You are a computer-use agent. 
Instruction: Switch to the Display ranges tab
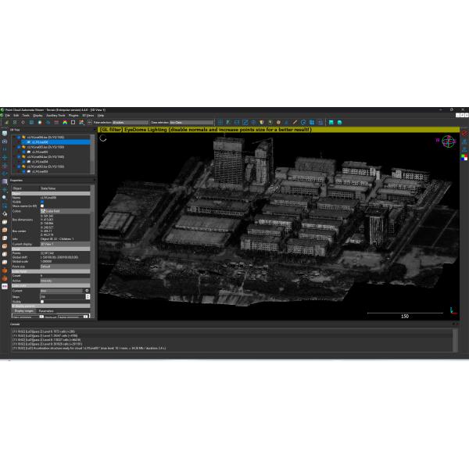(23, 310)
